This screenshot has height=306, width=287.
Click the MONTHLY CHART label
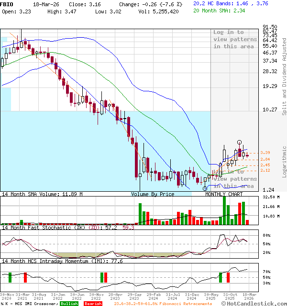[x=224, y=194]
